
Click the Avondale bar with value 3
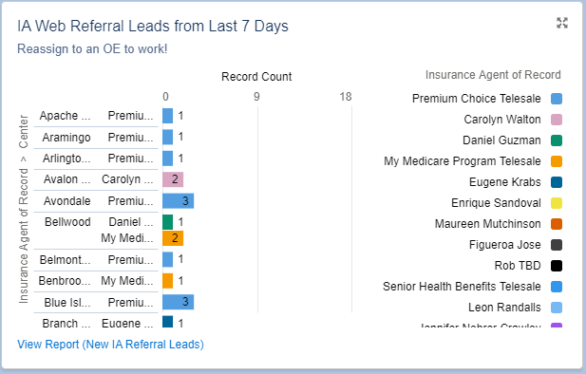point(178,201)
